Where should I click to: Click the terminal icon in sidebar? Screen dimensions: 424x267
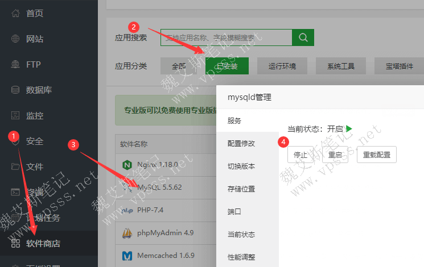click(x=15, y=192)
